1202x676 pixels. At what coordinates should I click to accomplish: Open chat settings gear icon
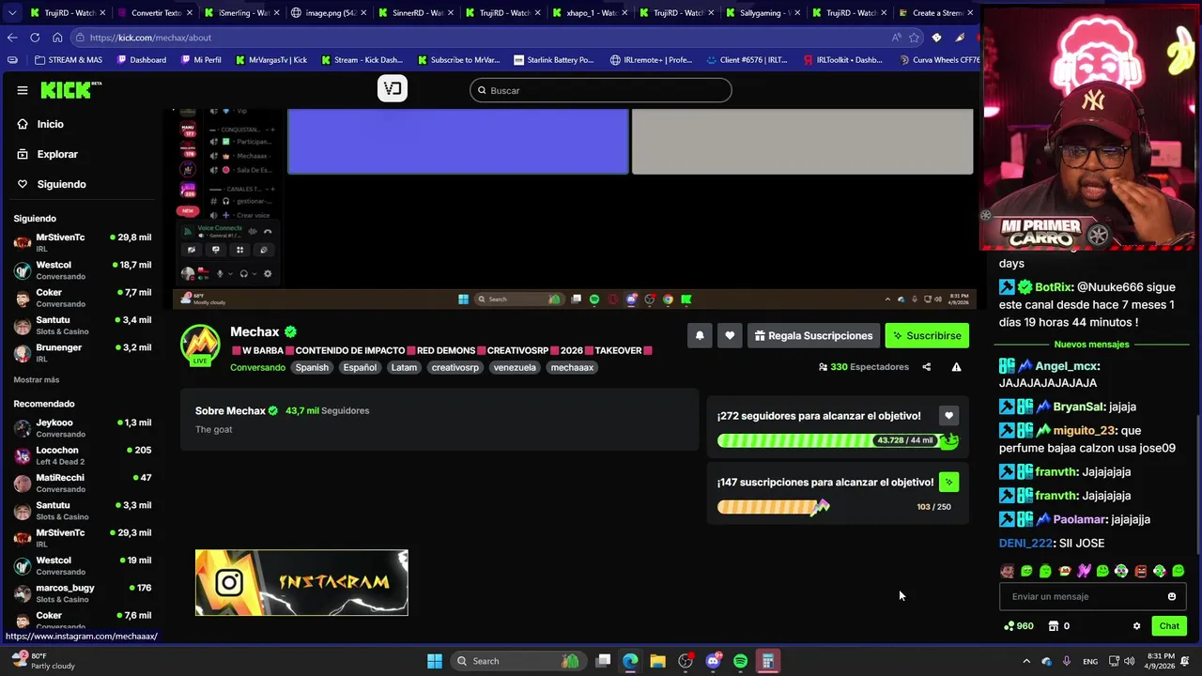coord(1136,626)
